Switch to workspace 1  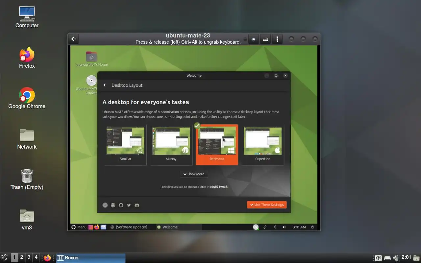pyautogui.click(x=14, y=257)
